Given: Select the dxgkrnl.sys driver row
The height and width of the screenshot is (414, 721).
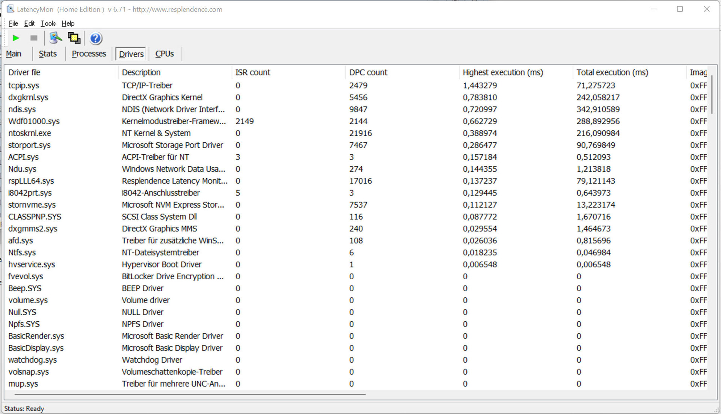Looking at the screenshot, I should 29,98.
